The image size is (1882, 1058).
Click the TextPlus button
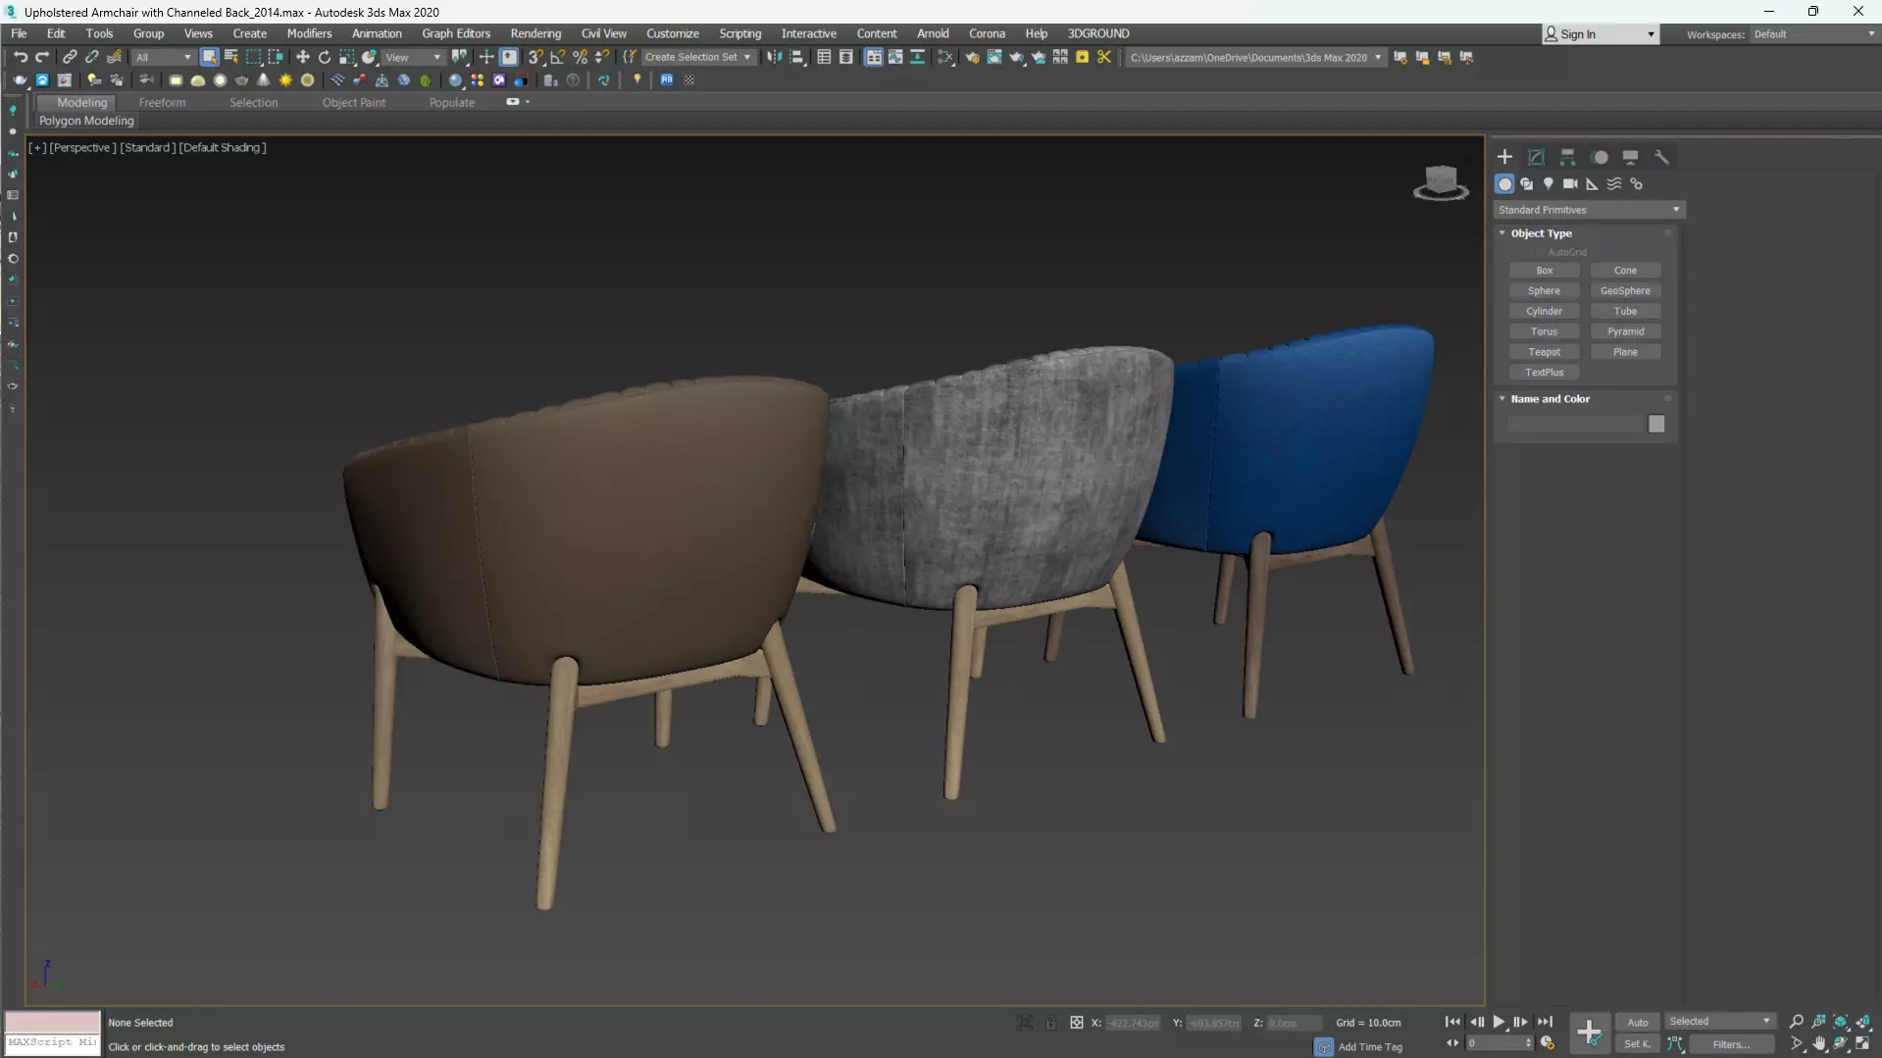(1544, 373)
